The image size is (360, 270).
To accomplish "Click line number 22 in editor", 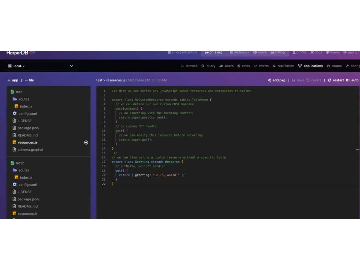I will coord(104,184).
